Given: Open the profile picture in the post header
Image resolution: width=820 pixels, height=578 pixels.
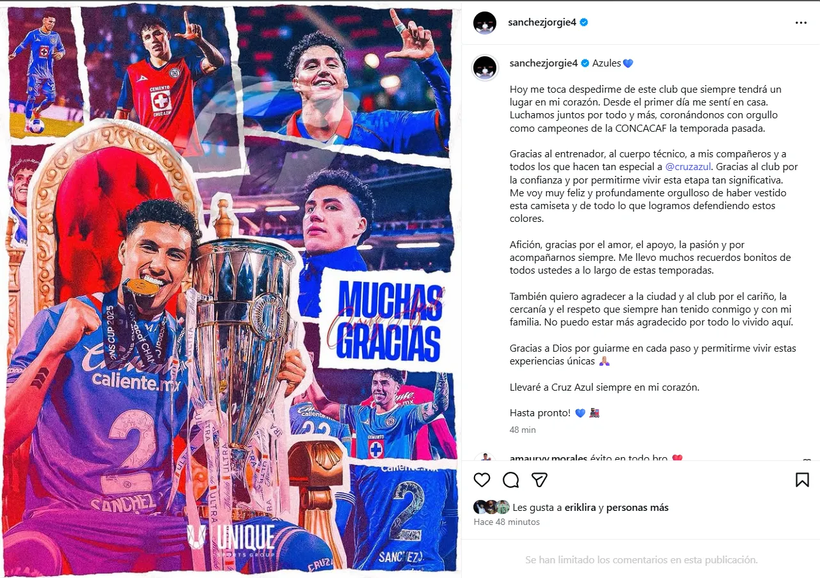Looking at the screenshot, I should tap(485, 22).
